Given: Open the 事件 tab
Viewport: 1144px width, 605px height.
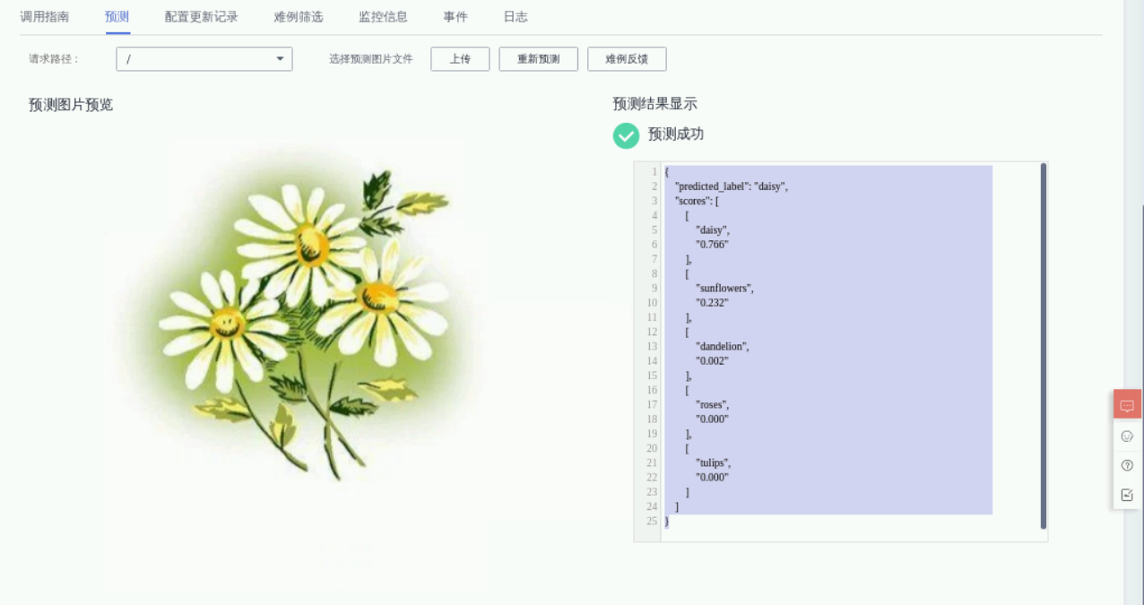Looking at the screenshot, I should 455,17.
